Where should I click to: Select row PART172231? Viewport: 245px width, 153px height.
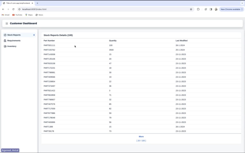tap(141, 68)
